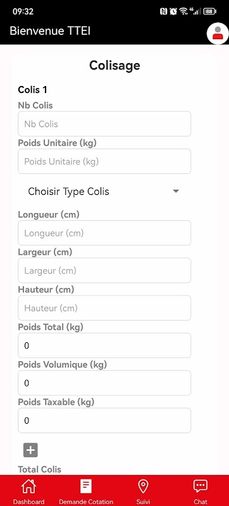Focus the Nb Colis input field
229x506 pixels.
coord(104,124)
